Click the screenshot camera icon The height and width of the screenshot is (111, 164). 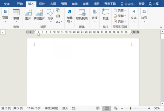pyautogui.click(x=58, y=22)
